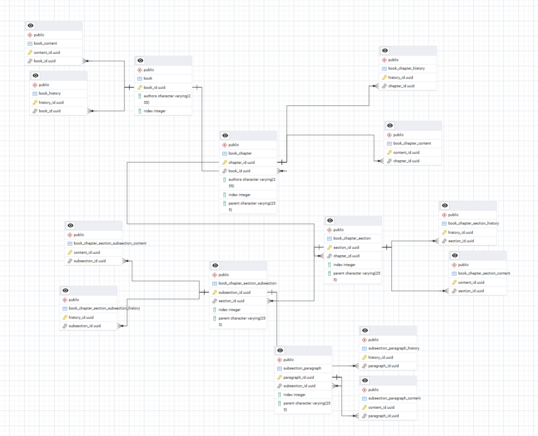Click the table icon beside book name
This screenshot has height=436, width=538.
pyautogui.click(x=140, y=78)
